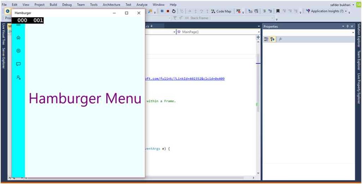Screen dimensions: 362x184
Task: Click the 000 frame rate counter
Action: (22, 20)
